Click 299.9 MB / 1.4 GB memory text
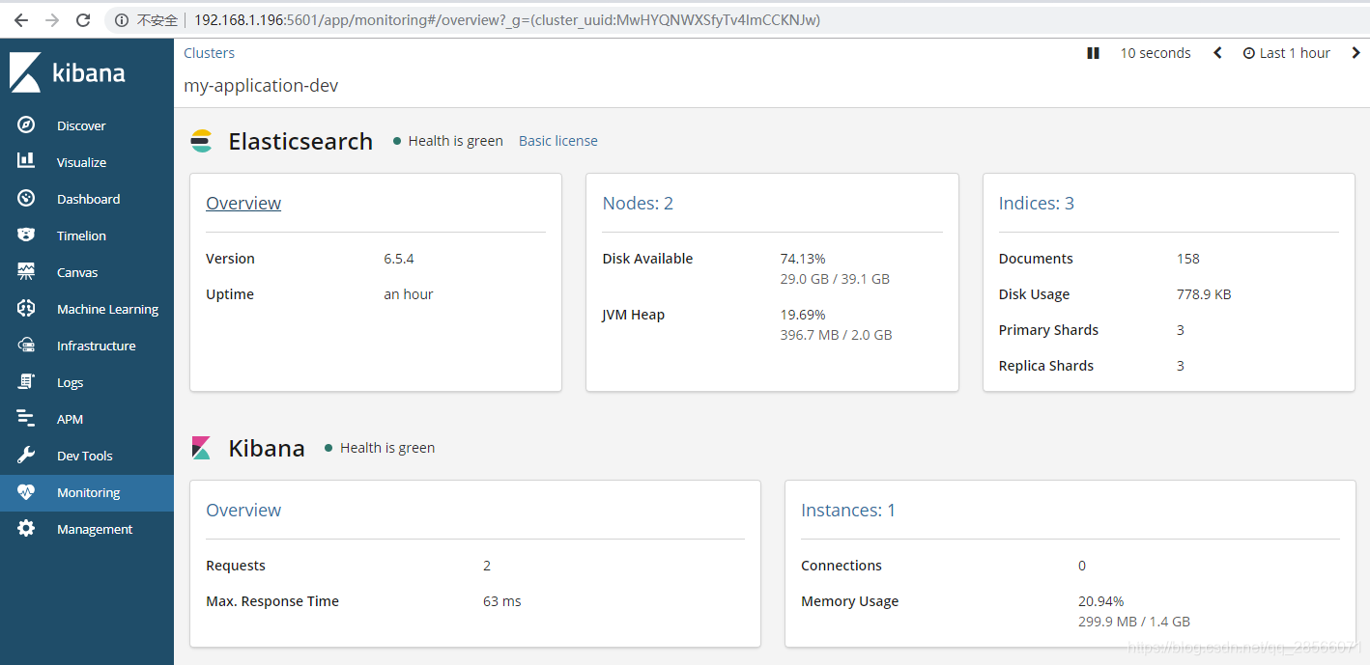 pyautogui.click(x=1134, y=622)
